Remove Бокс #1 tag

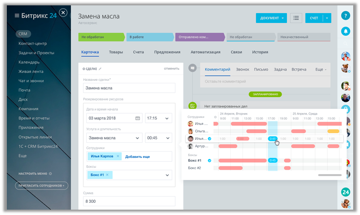[x=107, y=175]
